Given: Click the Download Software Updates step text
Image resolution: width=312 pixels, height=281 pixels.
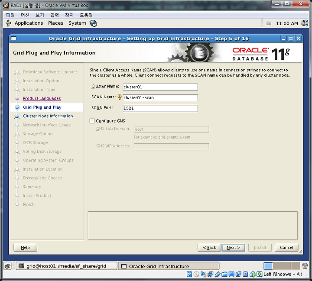Looking at the screenshot, I should point(50,72).
